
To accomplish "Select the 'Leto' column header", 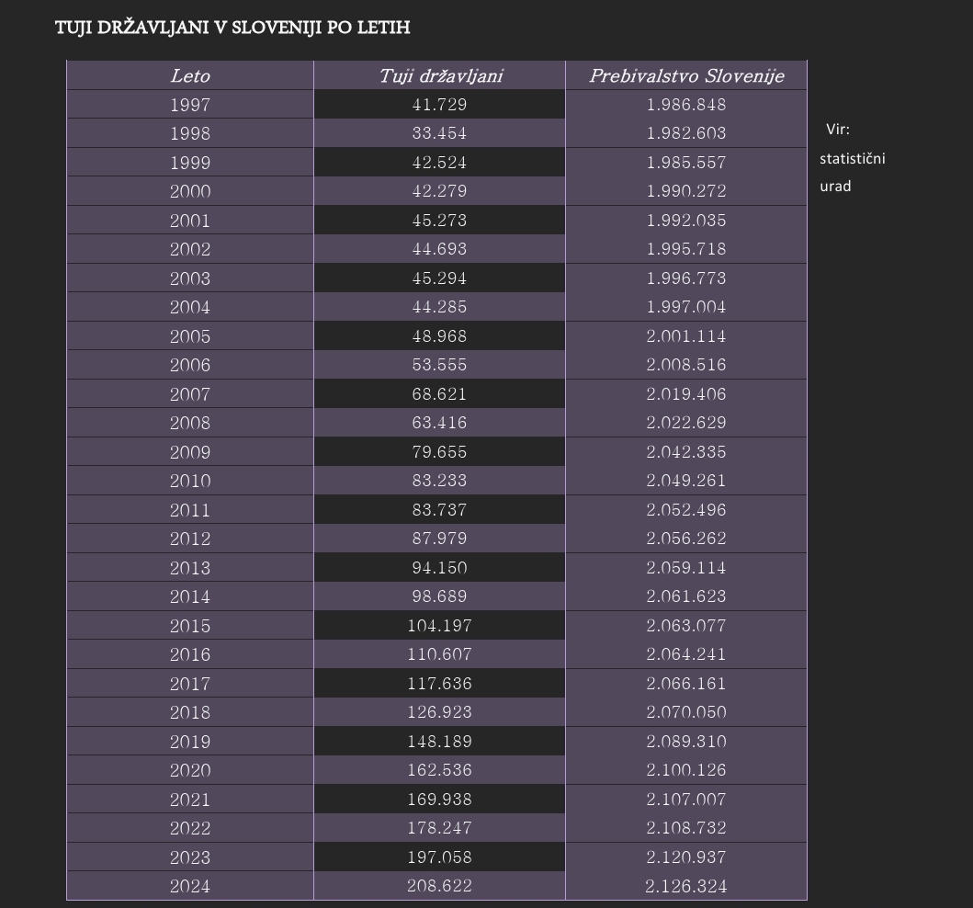I will [x=190, y=76].
